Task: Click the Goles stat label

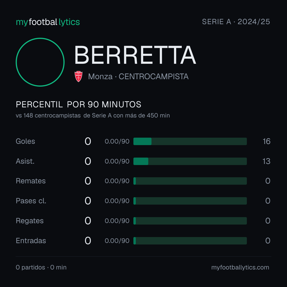Action: (x=26, y=141)
